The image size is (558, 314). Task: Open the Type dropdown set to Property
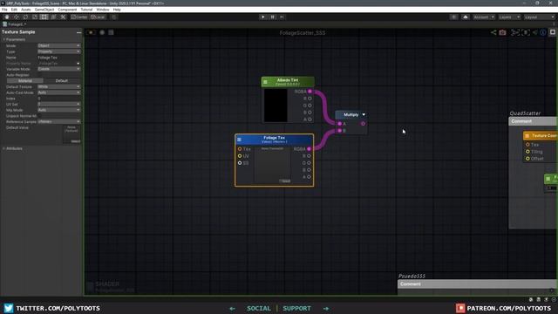(58, 51)
